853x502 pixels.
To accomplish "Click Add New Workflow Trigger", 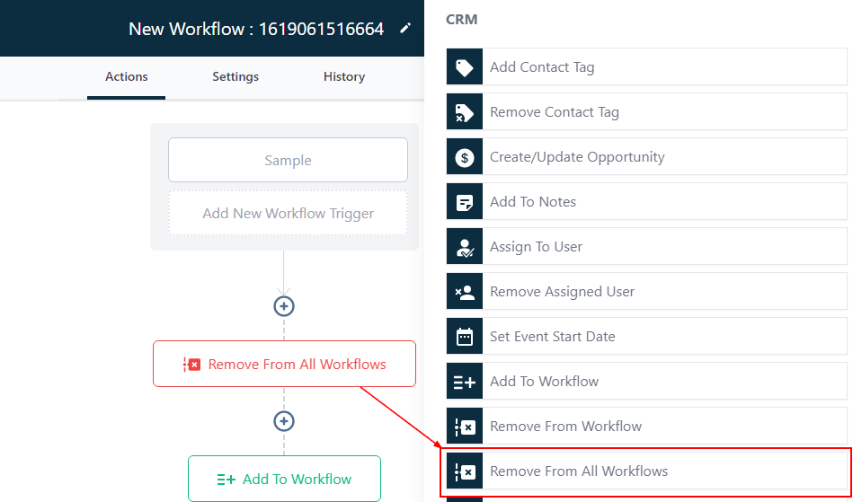I will [x=288, y=214].
